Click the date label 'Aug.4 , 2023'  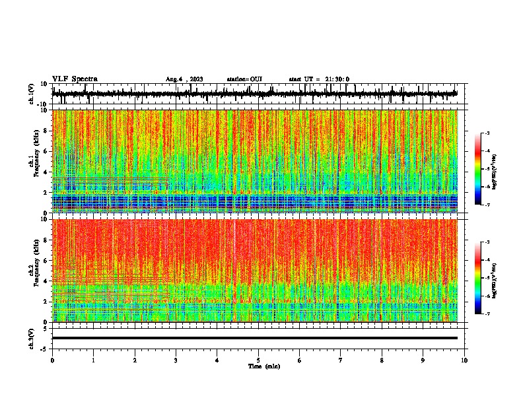184,79
